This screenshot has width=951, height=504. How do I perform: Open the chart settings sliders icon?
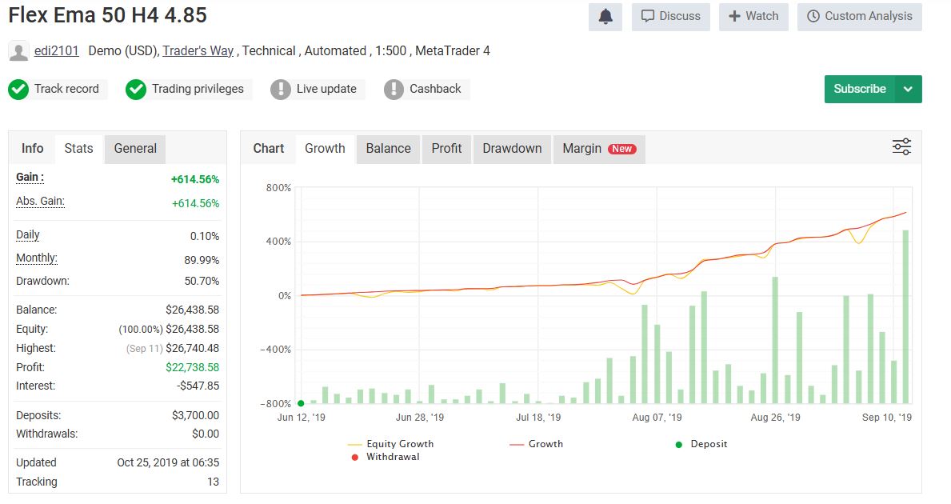pos(901,147)
